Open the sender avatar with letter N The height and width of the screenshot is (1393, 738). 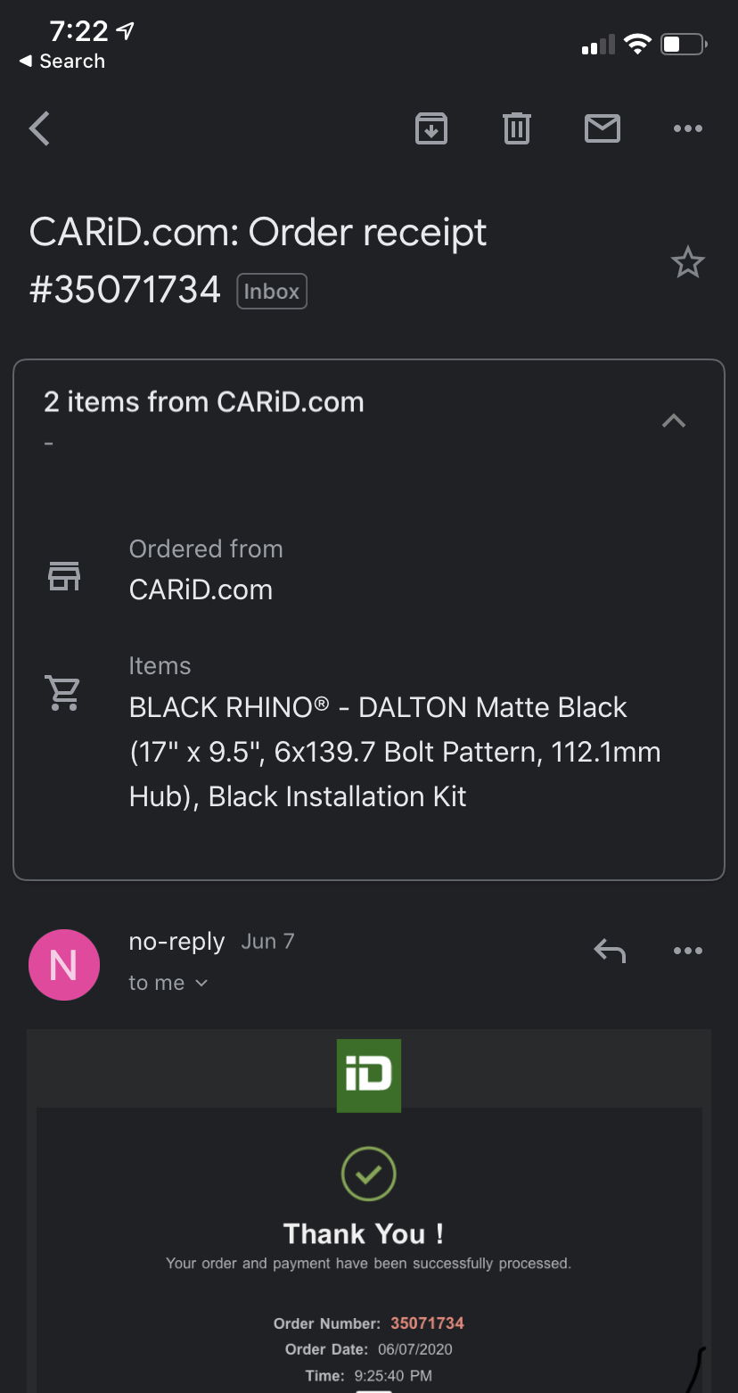point(63,964)
